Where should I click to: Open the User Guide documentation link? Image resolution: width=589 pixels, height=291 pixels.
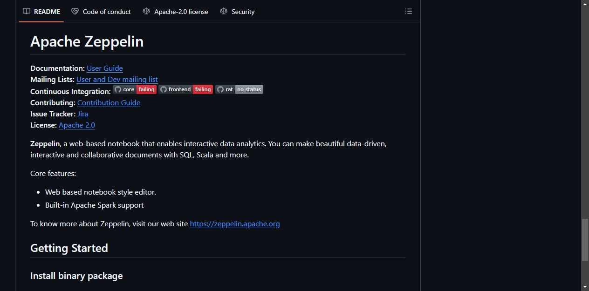105,68
